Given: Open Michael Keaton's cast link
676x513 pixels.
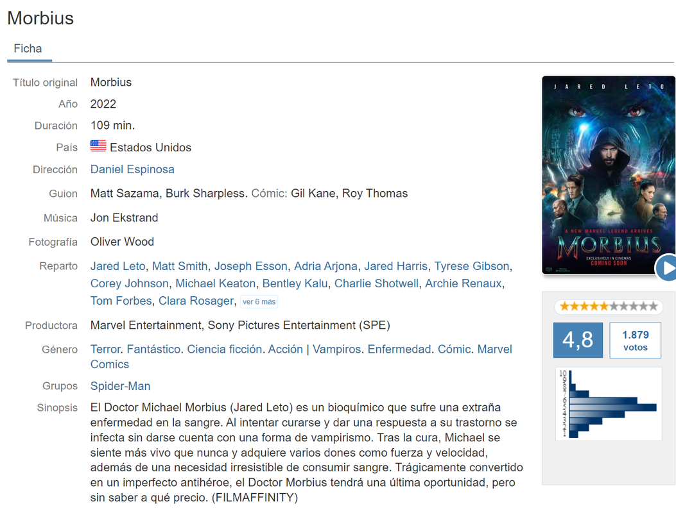Looking at the screenshot, I should (x=215, y=283).
